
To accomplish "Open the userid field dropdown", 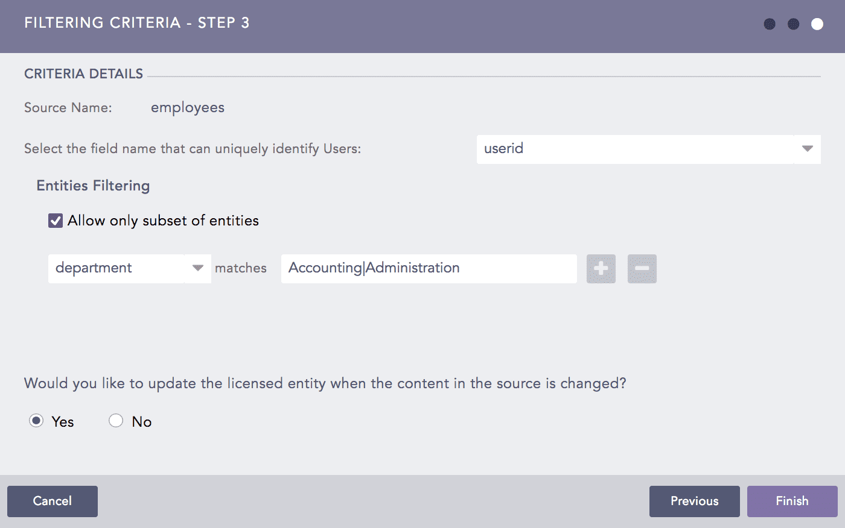I will (806, 149).
